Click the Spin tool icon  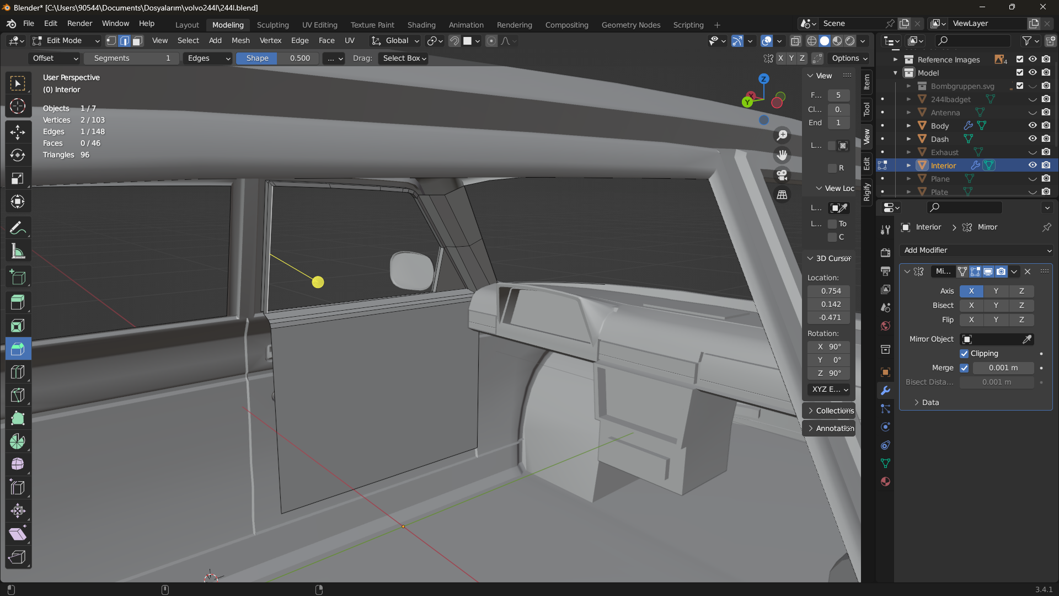[18, 441]
